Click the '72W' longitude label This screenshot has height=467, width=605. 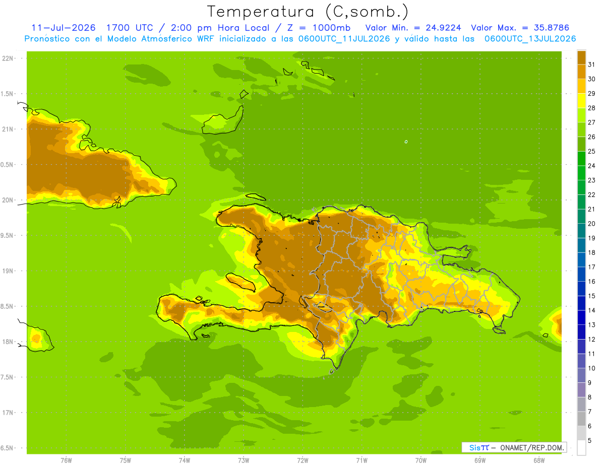[302, 460]
